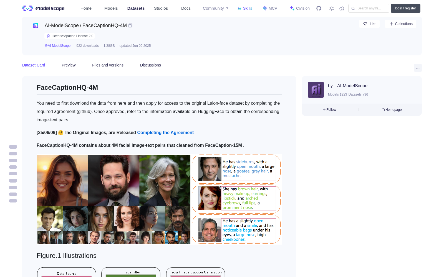Click the dataset avatar icon beside title
Viewport: 444px width, 277px height.
(x=36, y=25)
